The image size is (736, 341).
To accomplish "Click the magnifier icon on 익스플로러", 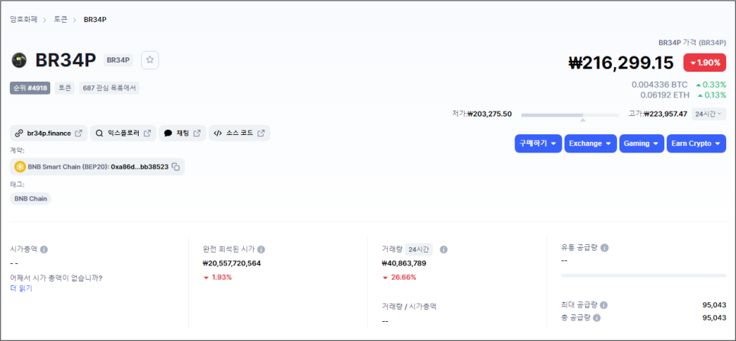I will (x=99, y=134).
